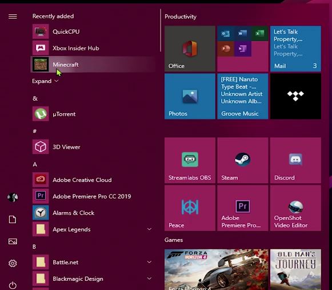Screen dimensions: 332x290
Task: Open the Tidal tile
Action: click(295, 96)
